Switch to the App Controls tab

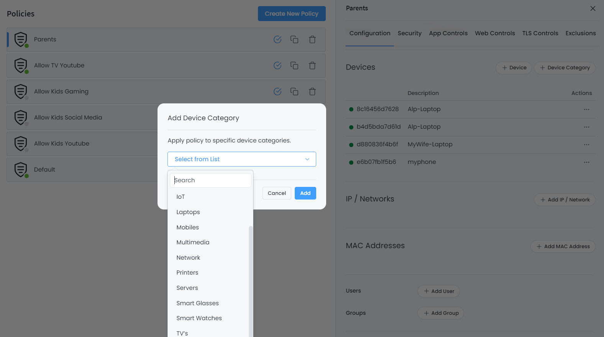pos(448,33)
